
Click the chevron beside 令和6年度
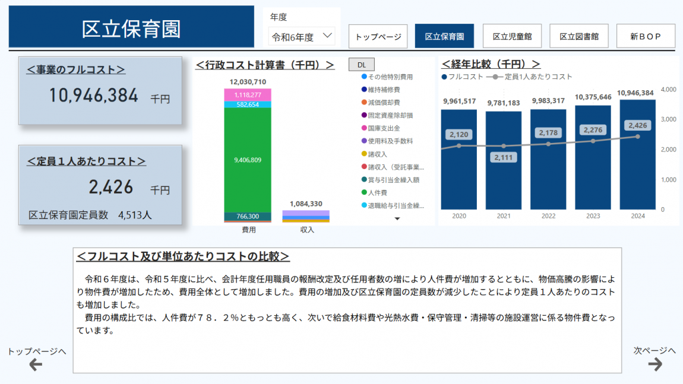pyautogui.click(x=327, y=36)
